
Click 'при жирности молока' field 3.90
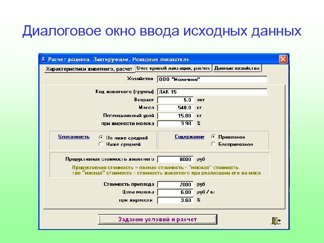click(175, 123)
